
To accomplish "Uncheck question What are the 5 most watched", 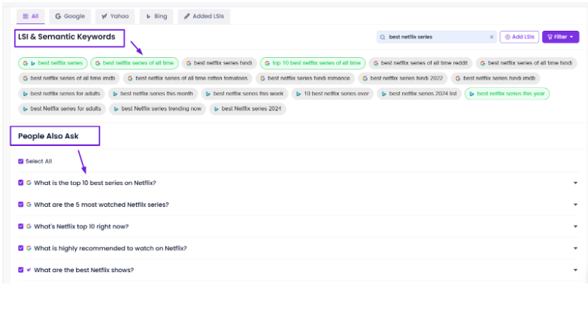I will coord(20,204).
